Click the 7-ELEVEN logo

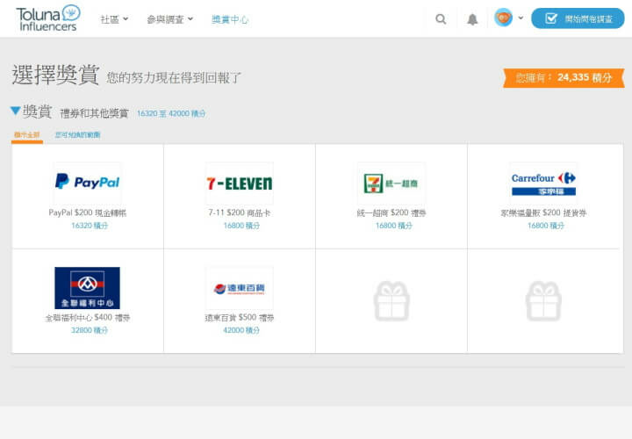tap(240, 184)
